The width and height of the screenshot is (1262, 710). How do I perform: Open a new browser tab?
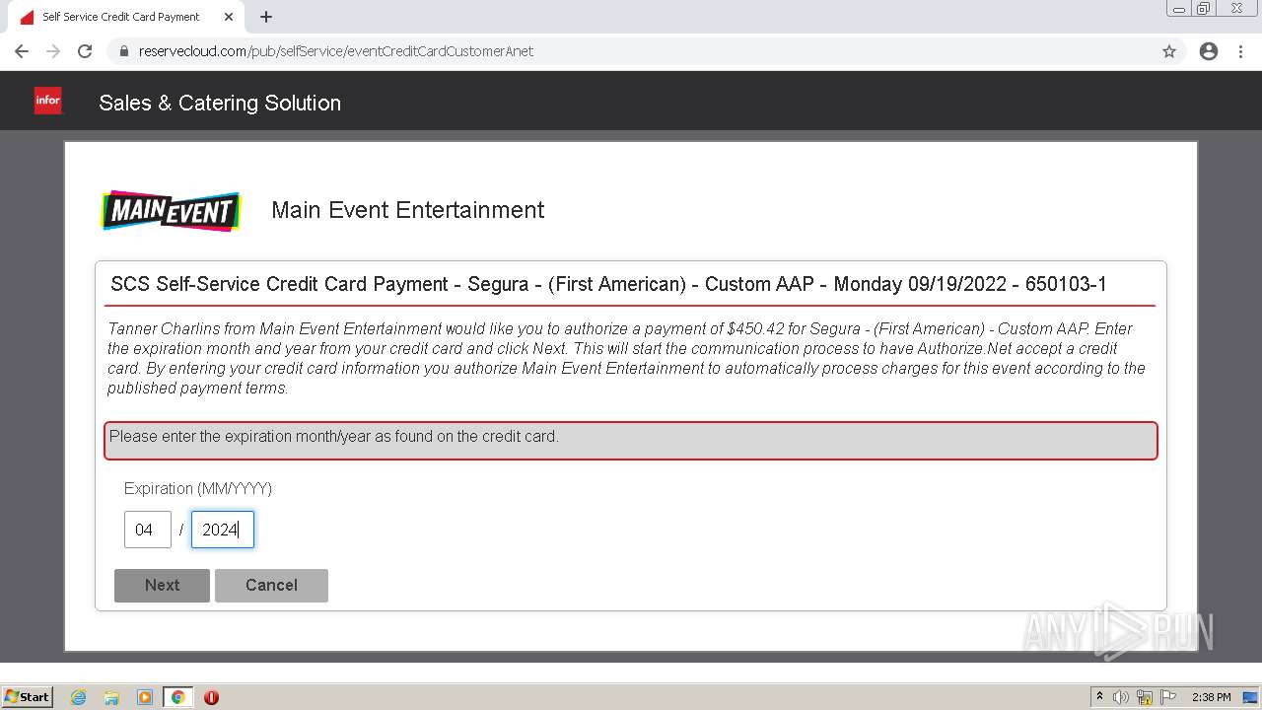(x=266, y=17)
